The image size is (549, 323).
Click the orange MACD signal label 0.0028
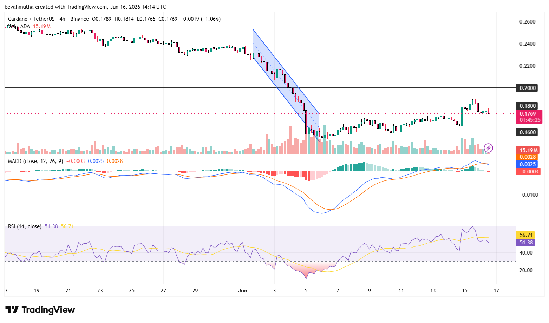coord(528,157)
